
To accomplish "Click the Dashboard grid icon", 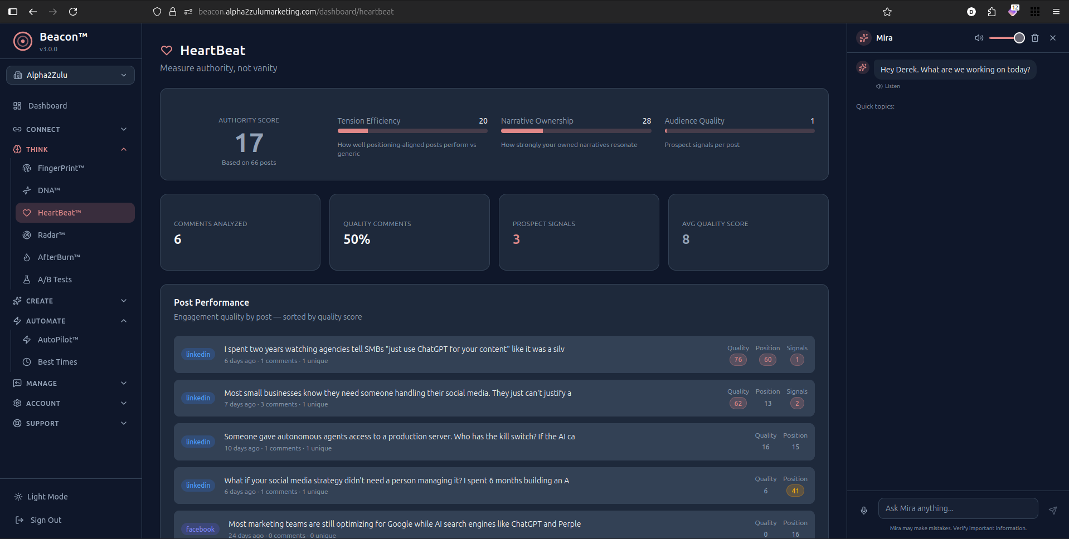I will tap(17, 106).
